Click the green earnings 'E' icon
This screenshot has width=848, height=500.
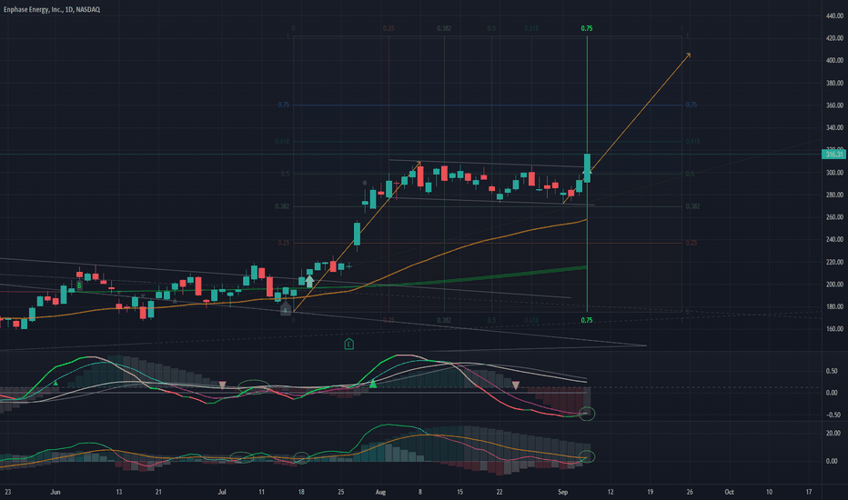(348, 344)
